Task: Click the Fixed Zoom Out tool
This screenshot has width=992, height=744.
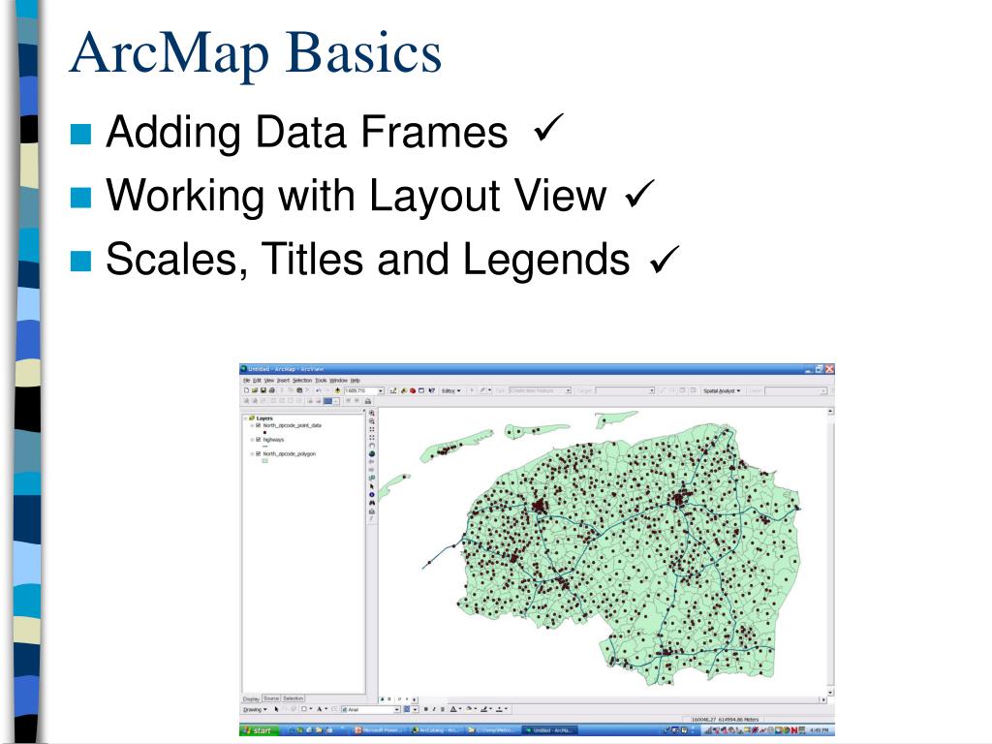Action: pyautogui.click(x=372, y=437)
